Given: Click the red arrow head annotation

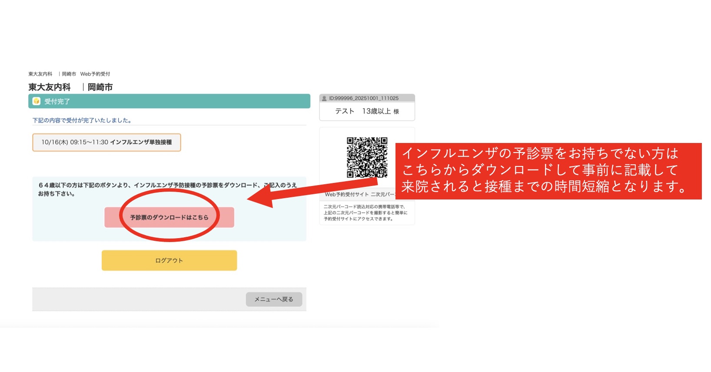Looking at the screenshot, I should [x=260, y=198].
